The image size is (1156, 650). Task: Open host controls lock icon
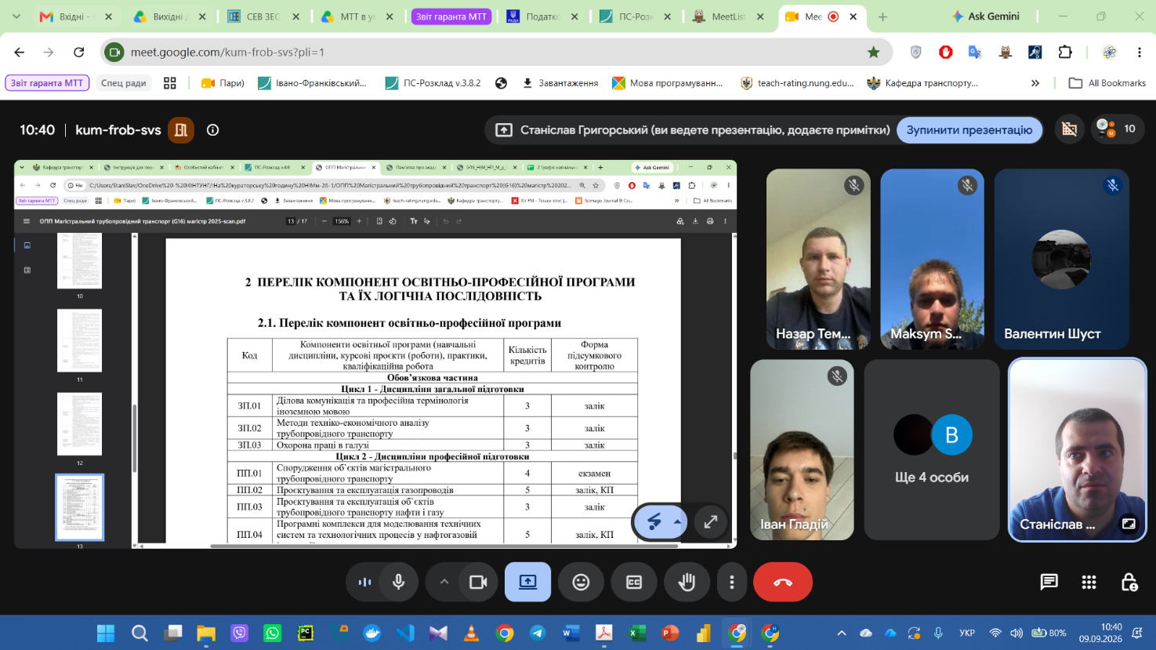coord(1129,582)
